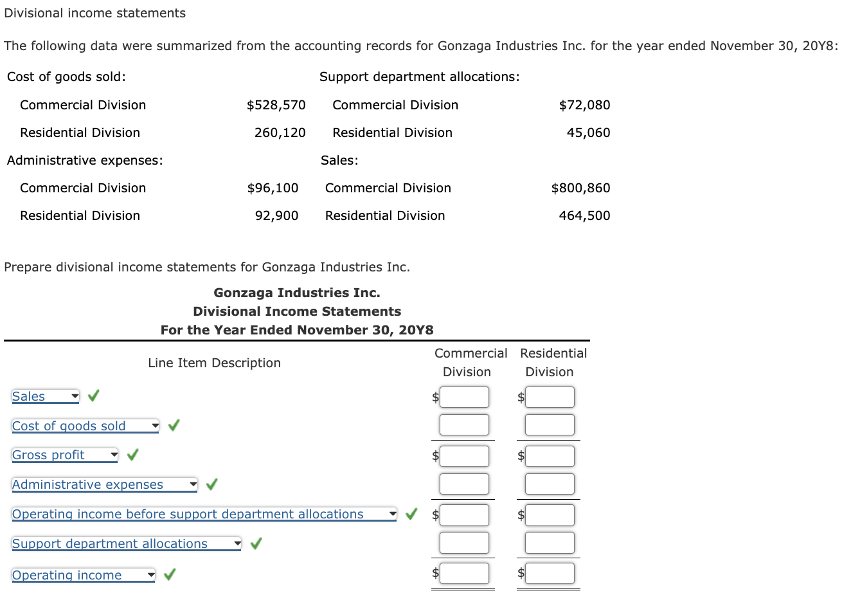Screen dimensions: 860x602
Task: Click Commercial Division cost of goods sold field
Action: pyautogui.click(x=464, y=424)
